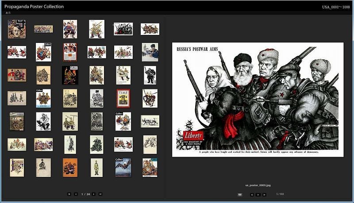Screen dimensions: 354x203
Task: Select the dark grey text poster thumbnail in fifth row
Action: click(x=96, y=121)
